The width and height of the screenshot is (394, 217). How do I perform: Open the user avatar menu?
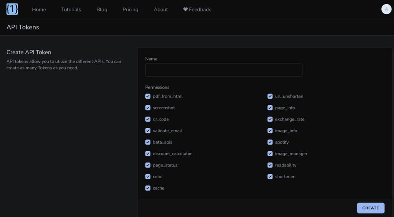[x=386, y=9]
